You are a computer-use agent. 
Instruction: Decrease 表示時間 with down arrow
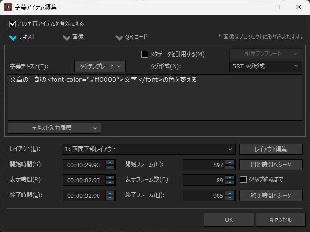110,183
